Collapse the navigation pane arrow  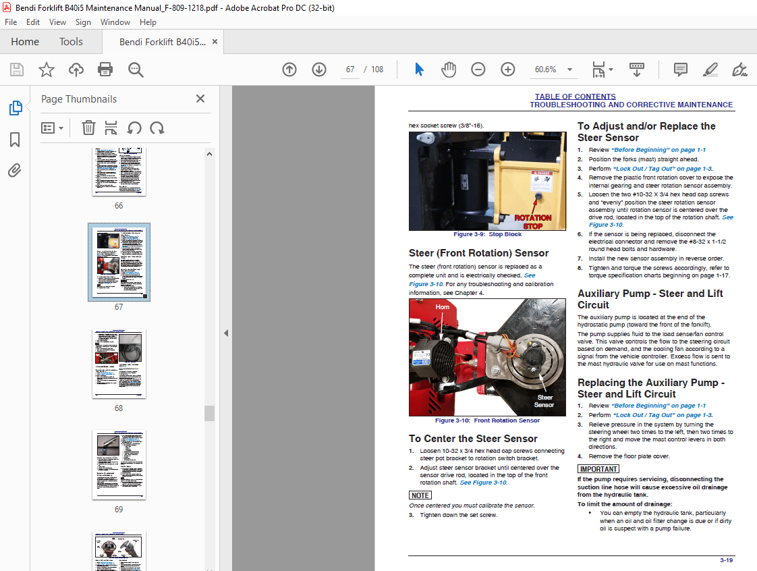tap(226, 333)
